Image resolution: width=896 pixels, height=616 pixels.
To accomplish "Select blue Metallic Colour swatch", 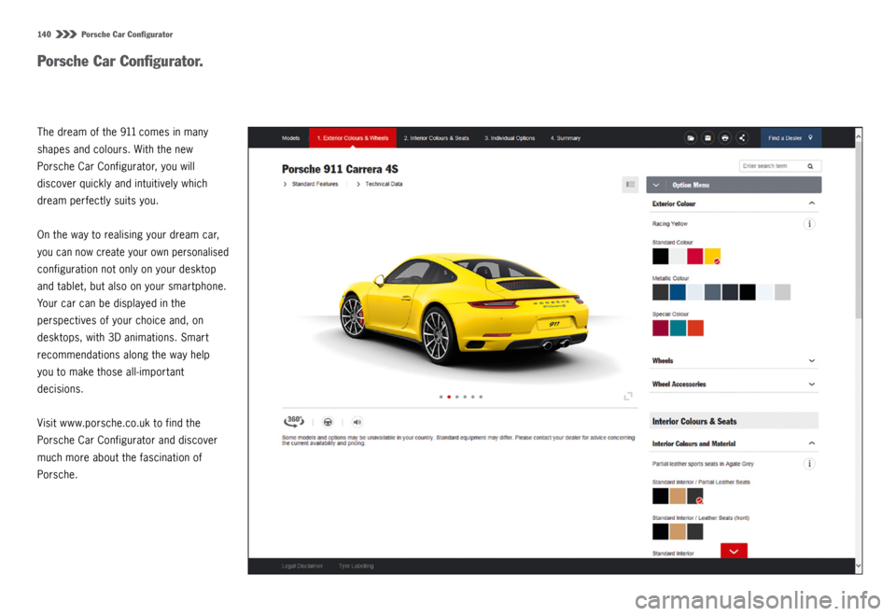I will point(678,292).
